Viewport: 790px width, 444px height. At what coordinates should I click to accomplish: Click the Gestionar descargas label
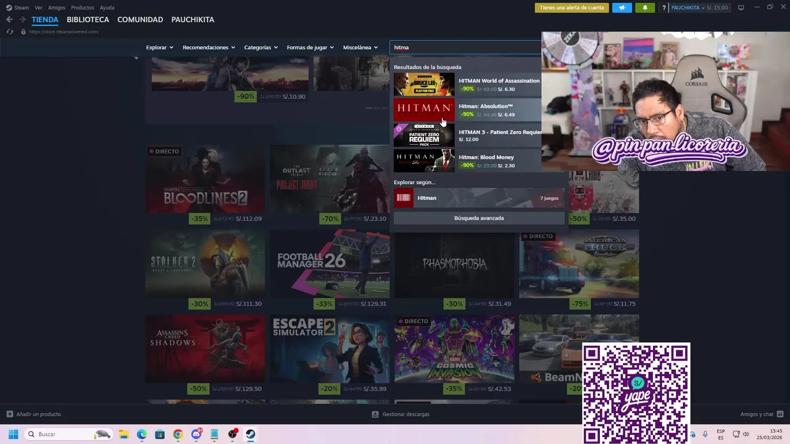coord(405,414)
